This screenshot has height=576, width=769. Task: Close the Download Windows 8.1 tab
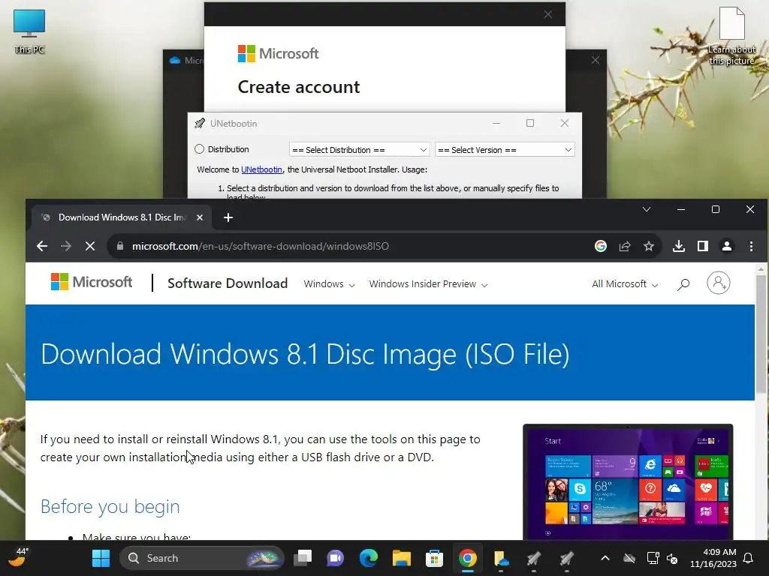(x=200, y=217)
